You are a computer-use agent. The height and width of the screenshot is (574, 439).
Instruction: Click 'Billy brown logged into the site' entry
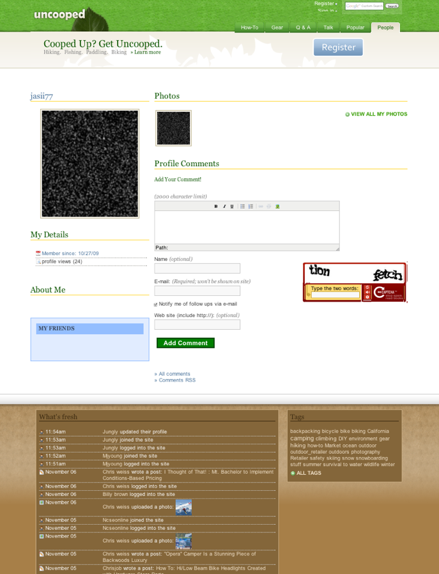[139, 495]
